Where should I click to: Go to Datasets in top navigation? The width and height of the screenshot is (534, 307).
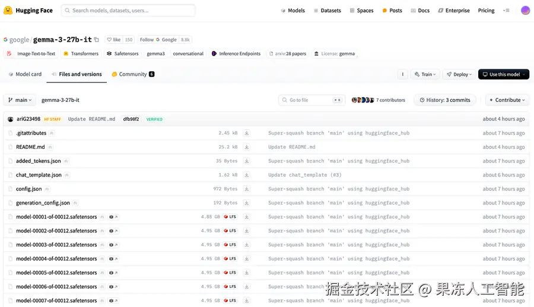328,11
